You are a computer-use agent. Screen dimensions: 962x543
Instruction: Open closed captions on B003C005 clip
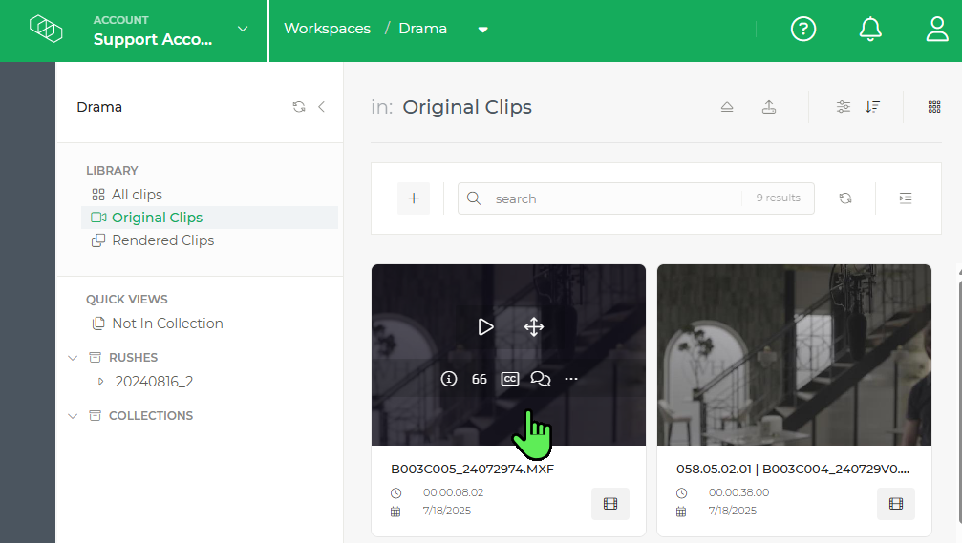(x=510, y=380)
